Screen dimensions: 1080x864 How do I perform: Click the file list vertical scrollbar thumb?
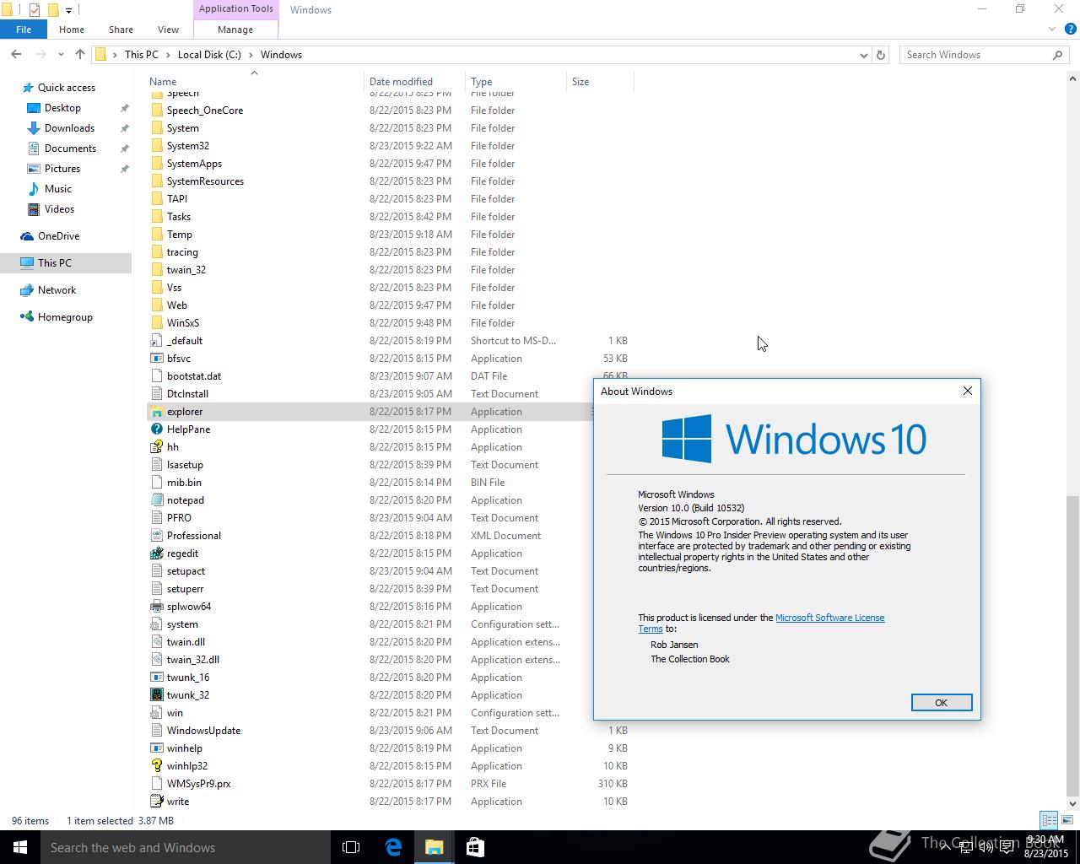(x=1072, y=646)
